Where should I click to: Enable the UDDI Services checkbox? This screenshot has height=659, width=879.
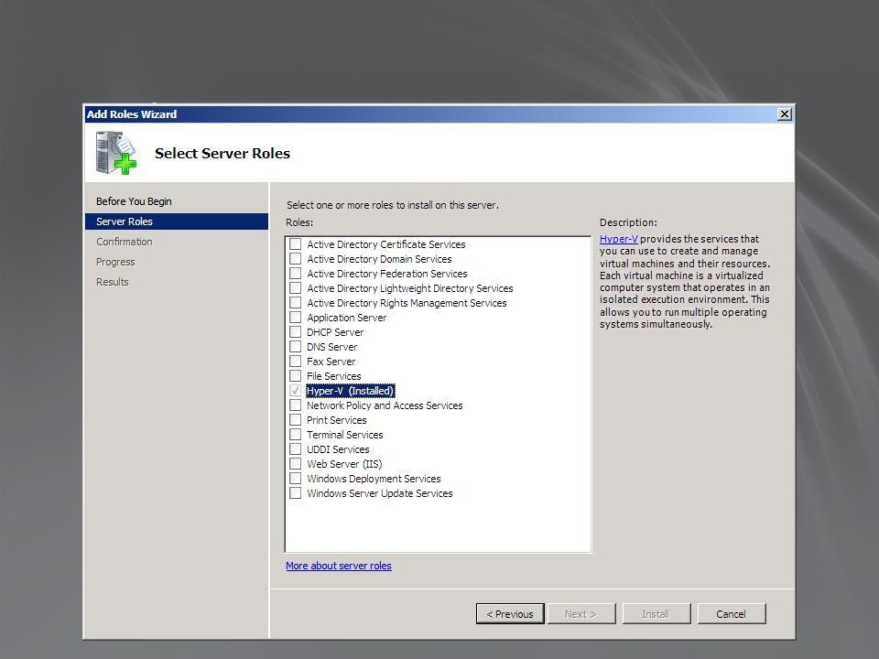point(296,449)
